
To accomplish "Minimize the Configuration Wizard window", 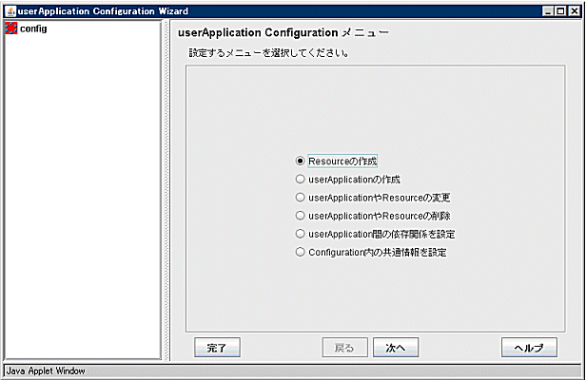I will pos(548,11).
